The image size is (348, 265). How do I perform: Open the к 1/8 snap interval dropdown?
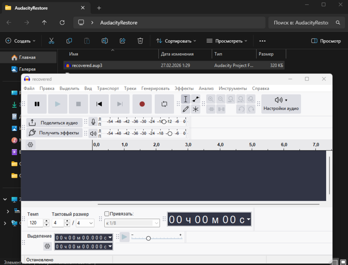point(132,223)
